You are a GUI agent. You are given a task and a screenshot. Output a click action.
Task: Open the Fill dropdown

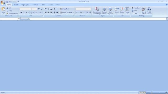134,11
